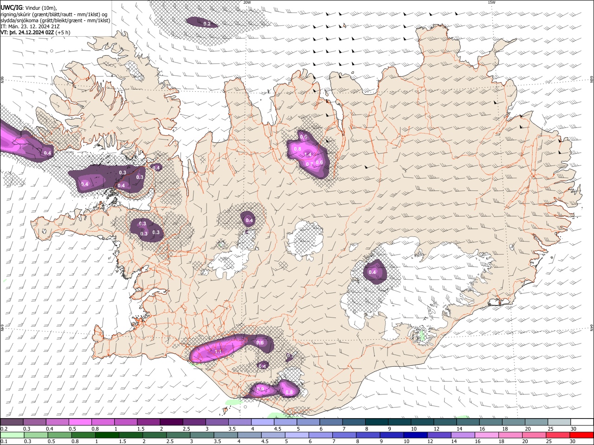Click the "0.2" value in the northern offshore patch
Viewport: 594px width, 445px height.
(207, 24)
